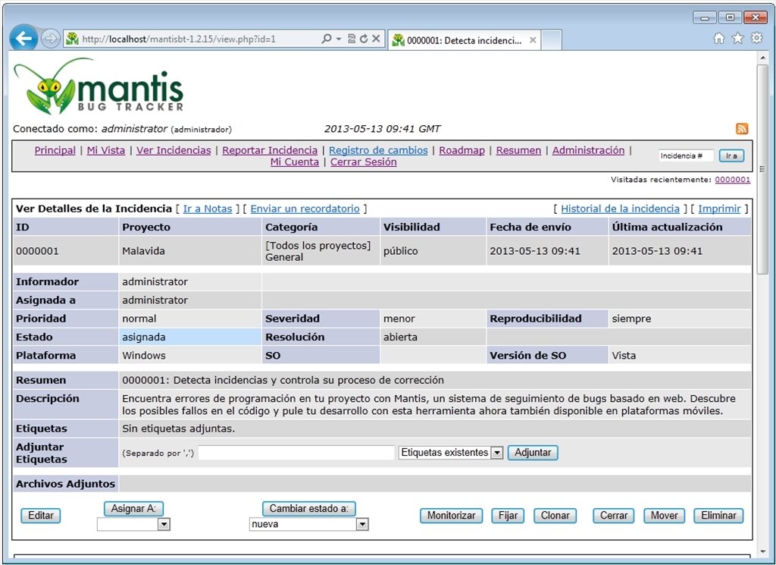Screen dimensions: 776x565
Task: Click the refresh page icon in address bar
Action: (x=364, y=39)
